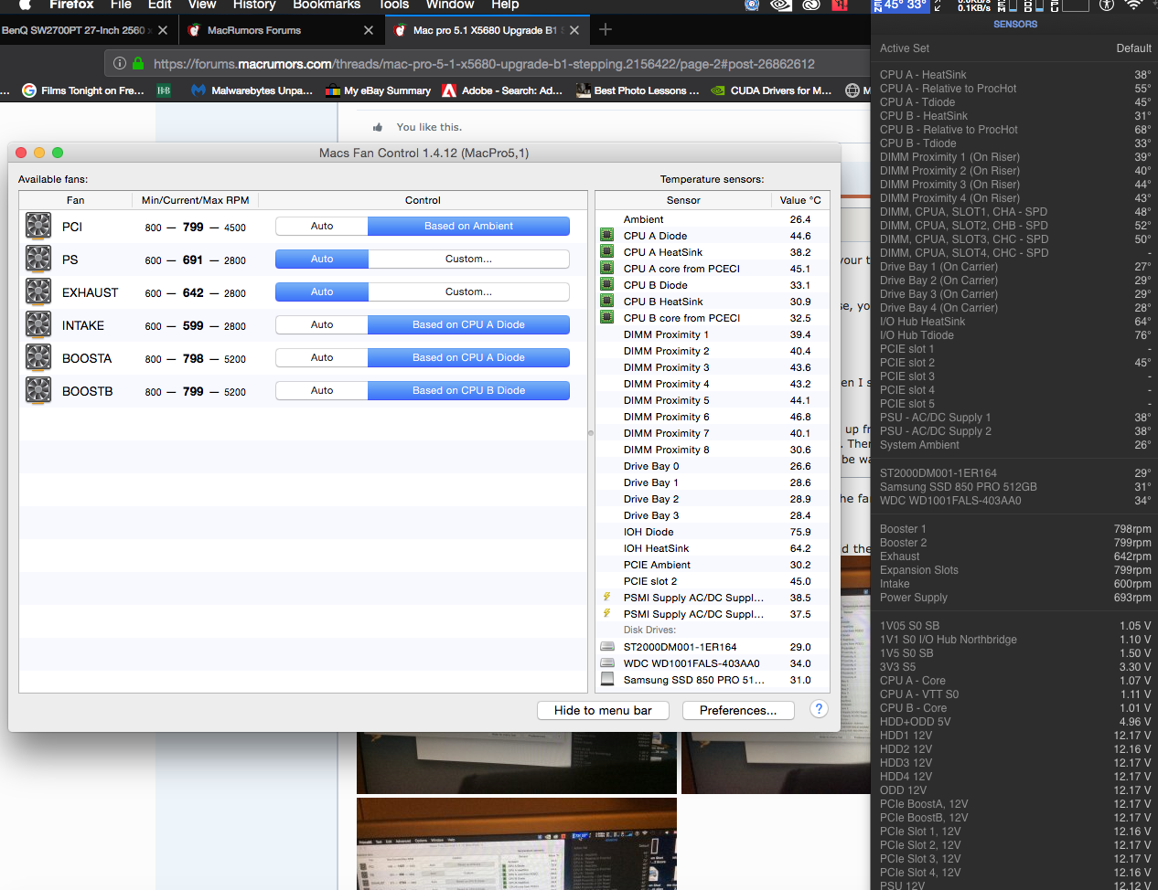The width and height of the screenshot is (1158, 890).
Task: Click the site information icon in URL bar
Action: tap(120, 63)
